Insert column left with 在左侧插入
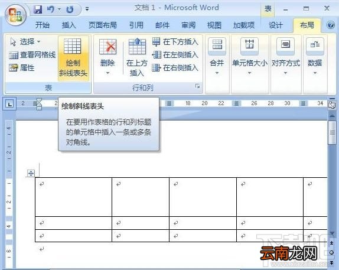The width and height of the screenshot is (339, 270). [175, 55]
